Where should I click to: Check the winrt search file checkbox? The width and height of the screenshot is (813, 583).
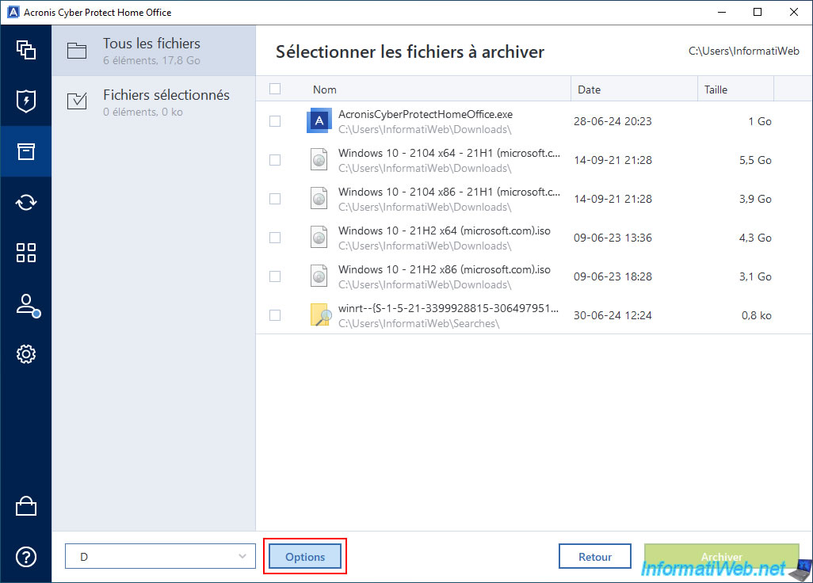(275, 315)
